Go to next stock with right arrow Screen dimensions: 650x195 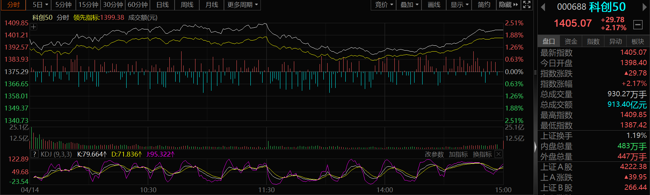coord(645,7)
